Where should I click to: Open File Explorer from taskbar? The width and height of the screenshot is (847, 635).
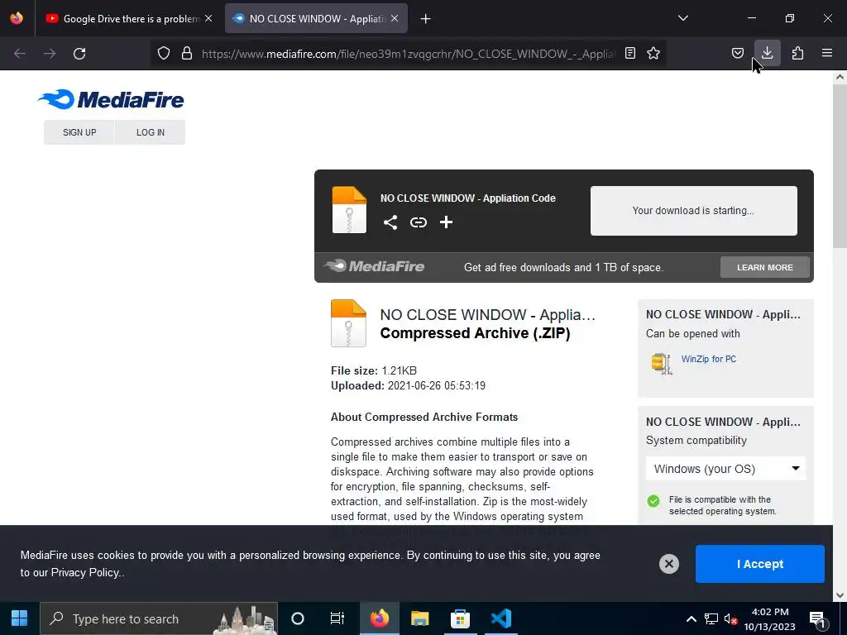(x=419, y=618)
